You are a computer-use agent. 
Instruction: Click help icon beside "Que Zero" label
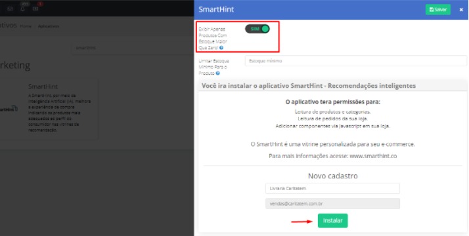pyautogui.click(x=221, y=48)
